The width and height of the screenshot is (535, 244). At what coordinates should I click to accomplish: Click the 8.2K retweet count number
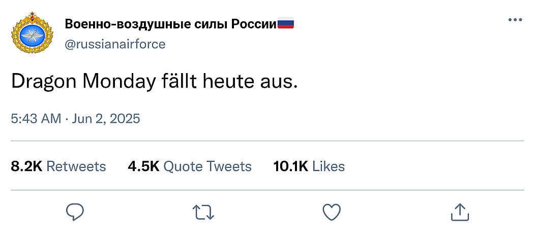coord(26,166)
